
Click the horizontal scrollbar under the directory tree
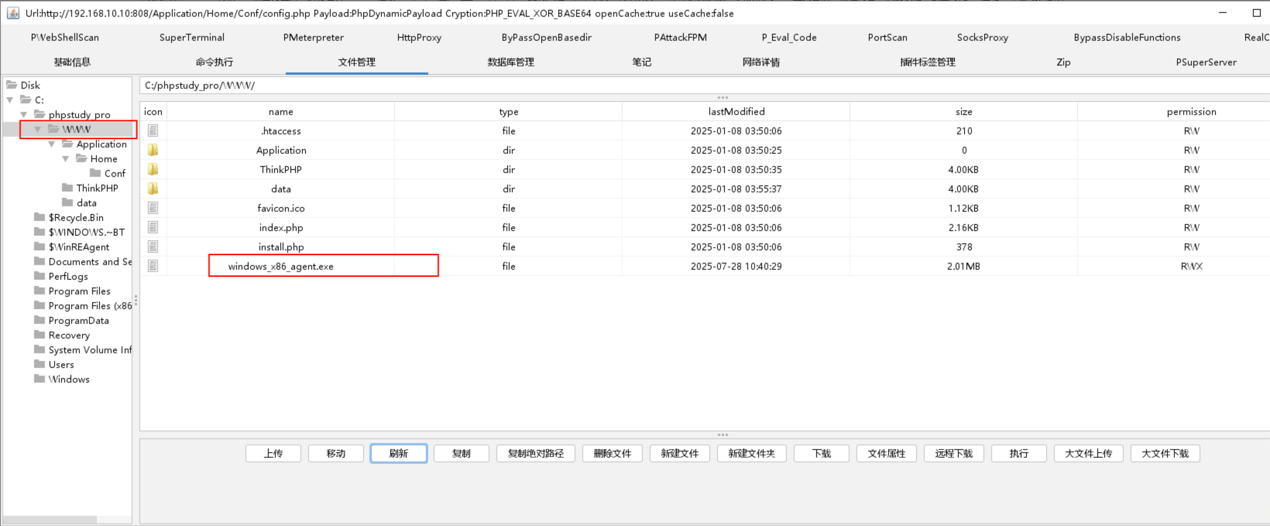50,519
